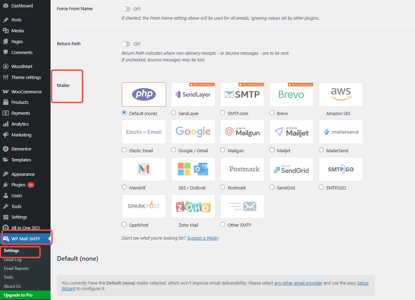The image size is (415, 300).
Task: Expand the Plugins sidebar menu
Action: click(18, 185)
